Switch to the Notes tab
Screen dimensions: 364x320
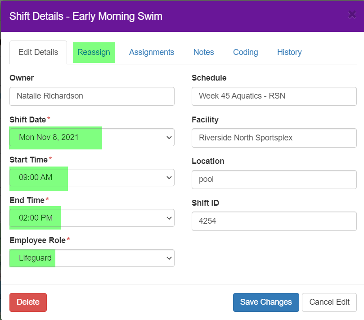203,52
